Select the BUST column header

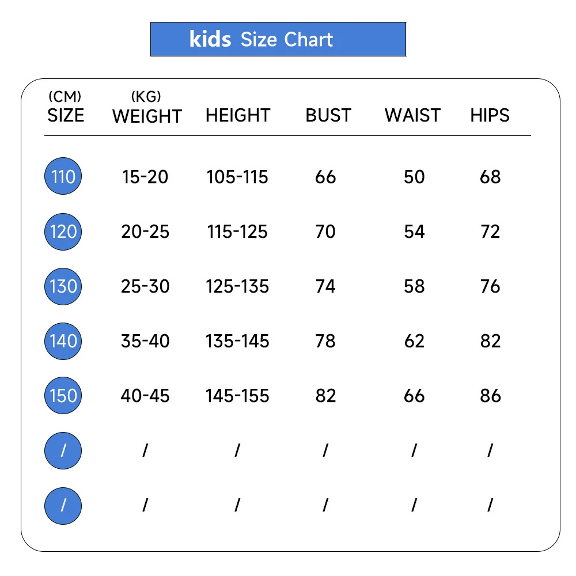[x=328, y=115]
